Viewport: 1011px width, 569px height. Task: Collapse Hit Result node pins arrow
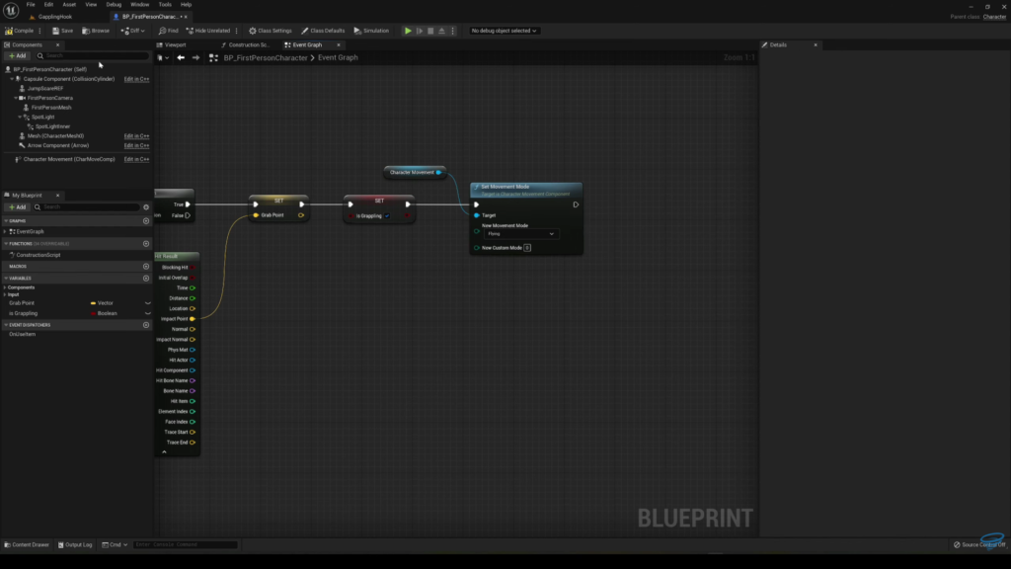164,452
